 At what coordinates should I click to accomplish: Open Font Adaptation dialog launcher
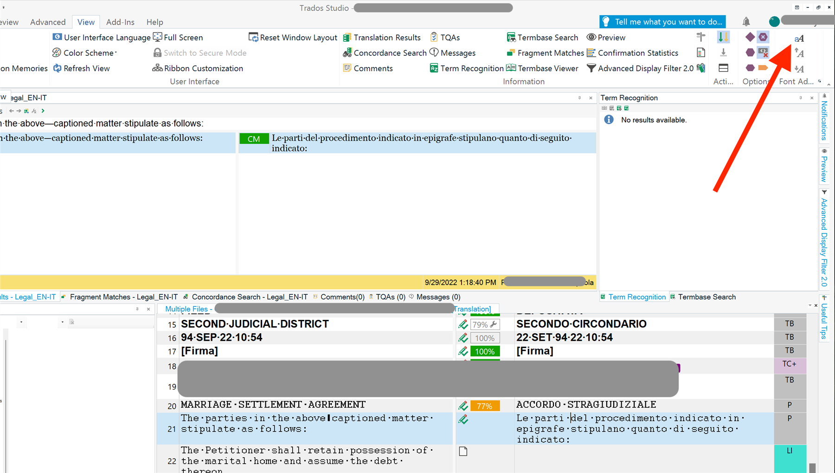coord(820,81)
